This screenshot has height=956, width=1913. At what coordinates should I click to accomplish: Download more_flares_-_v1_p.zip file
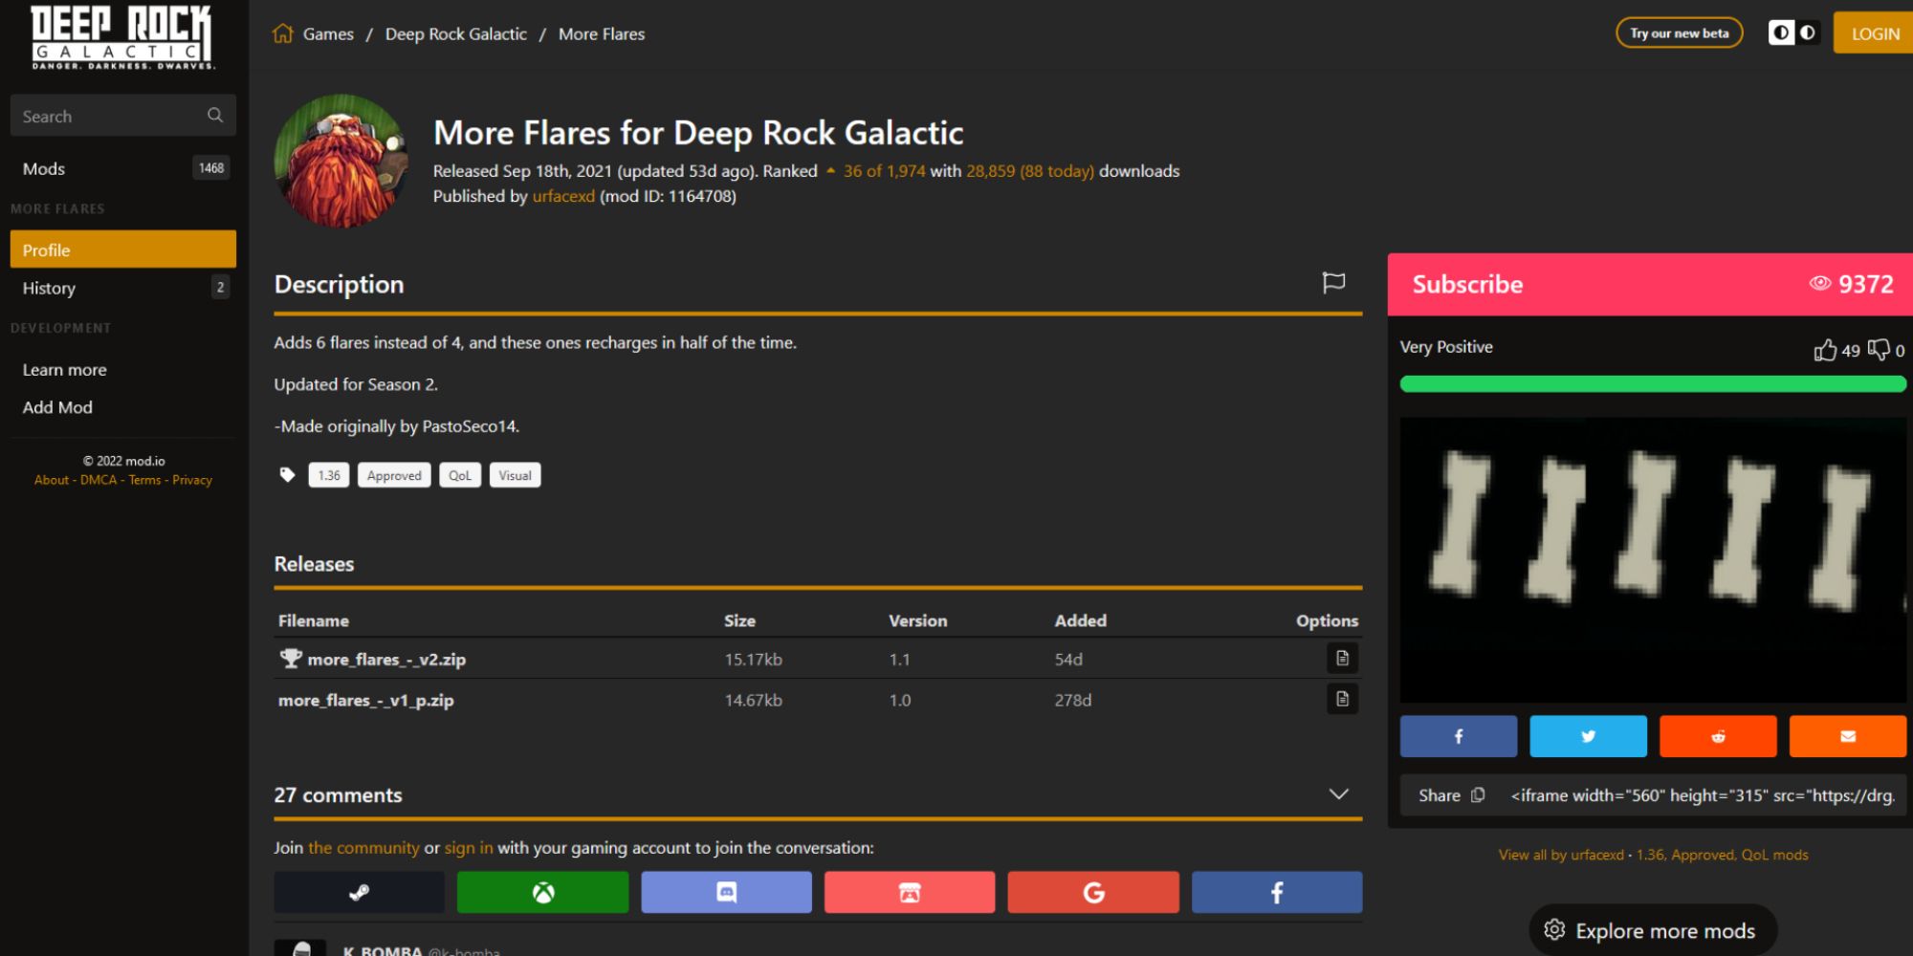365,700
